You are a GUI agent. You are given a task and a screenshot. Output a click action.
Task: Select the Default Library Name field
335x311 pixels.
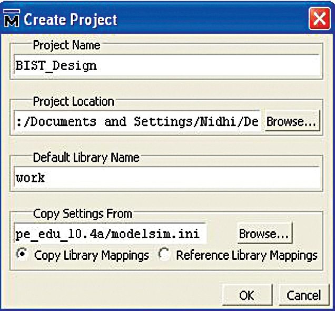click(x=168, y=178)
